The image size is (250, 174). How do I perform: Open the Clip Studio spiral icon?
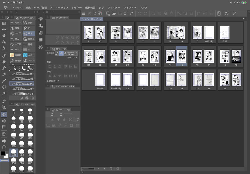(x=100, y=13)
